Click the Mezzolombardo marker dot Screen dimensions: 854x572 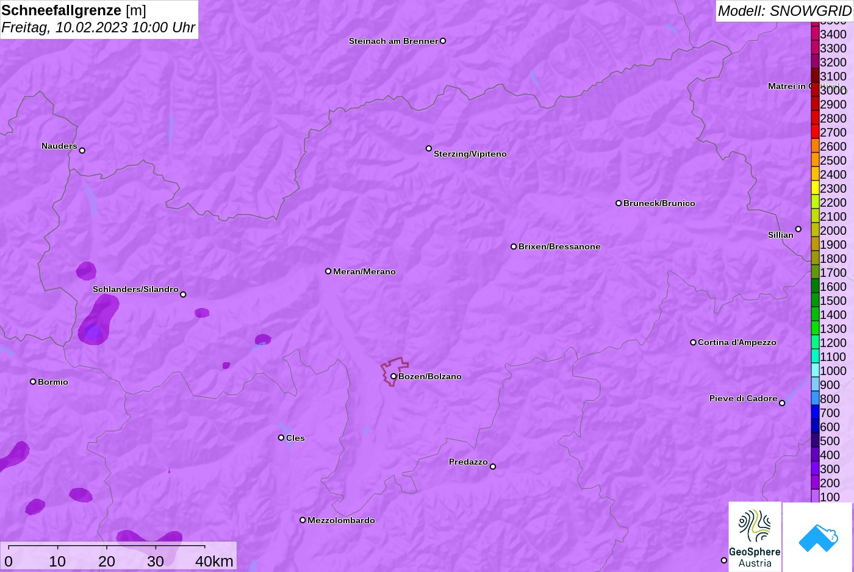(x=303, y=520)
